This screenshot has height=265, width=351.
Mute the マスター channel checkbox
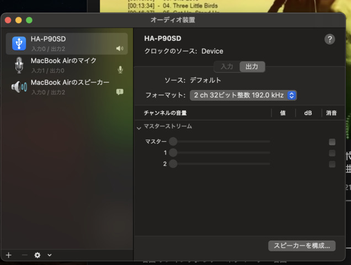click(x=332, y=142)
